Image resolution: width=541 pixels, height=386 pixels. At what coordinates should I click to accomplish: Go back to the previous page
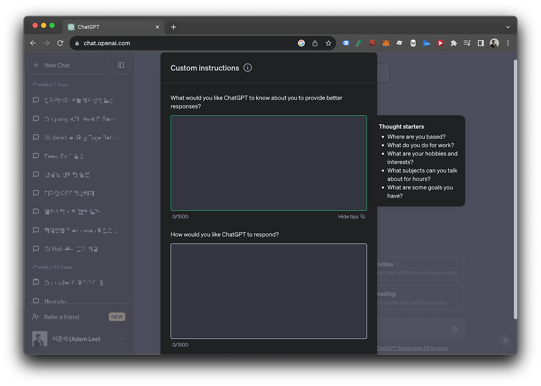pyautogui.click(x=33, y=43)
